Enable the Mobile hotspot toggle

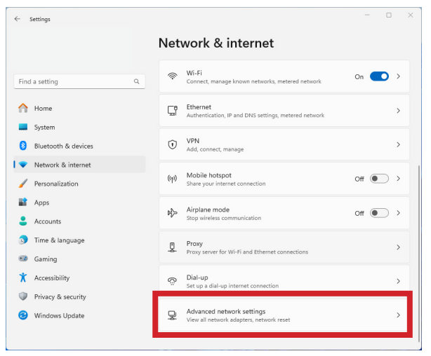coord(379,179)
